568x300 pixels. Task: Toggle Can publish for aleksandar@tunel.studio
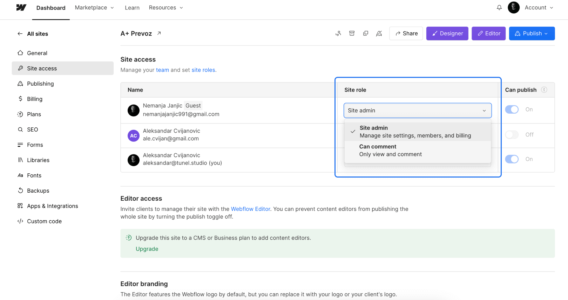pyautogui.click(x=512, y=159)
